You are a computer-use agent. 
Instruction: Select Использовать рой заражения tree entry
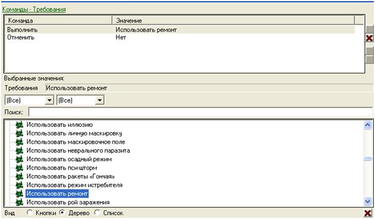pyautogui.click(x=68, y=202)
